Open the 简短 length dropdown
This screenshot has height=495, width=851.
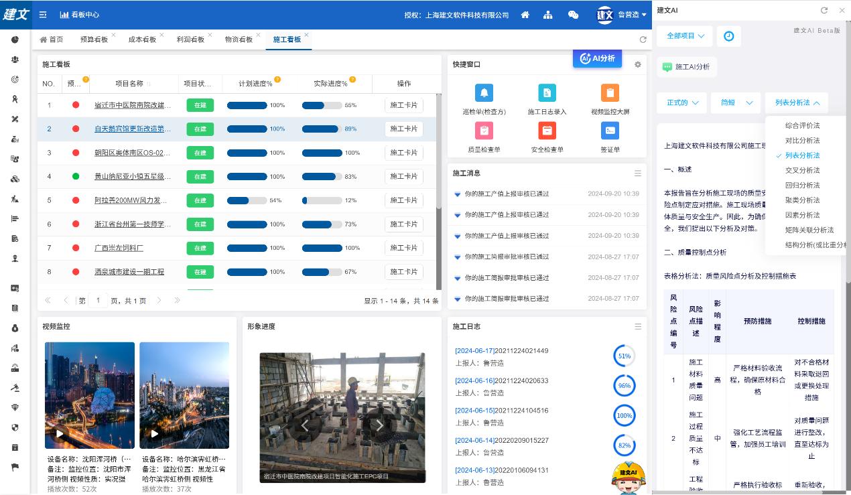[735, 102]
